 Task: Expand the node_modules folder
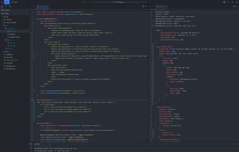tap(11, 22)
